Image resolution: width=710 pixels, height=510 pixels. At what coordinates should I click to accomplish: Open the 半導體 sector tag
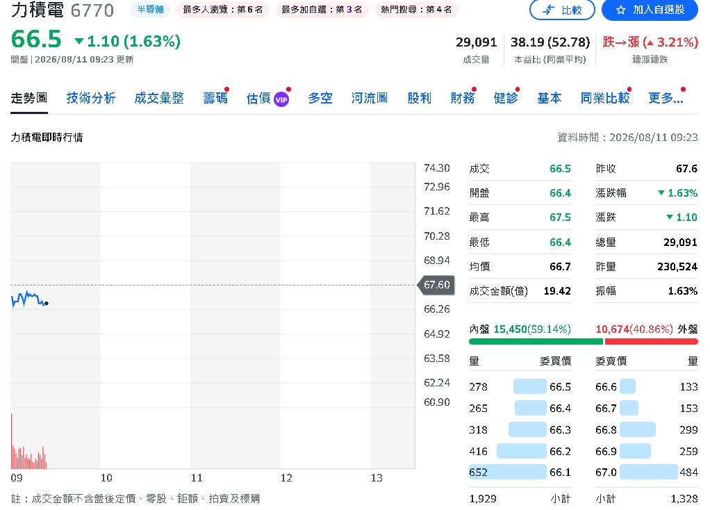click(x=150, y=10)
